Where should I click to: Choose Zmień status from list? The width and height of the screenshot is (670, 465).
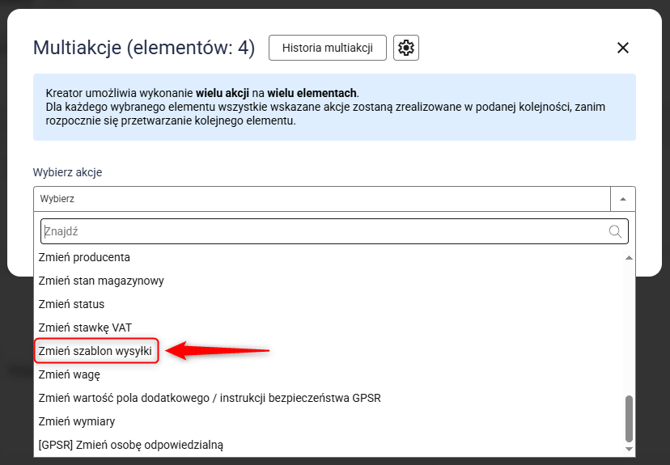point(71,304)
